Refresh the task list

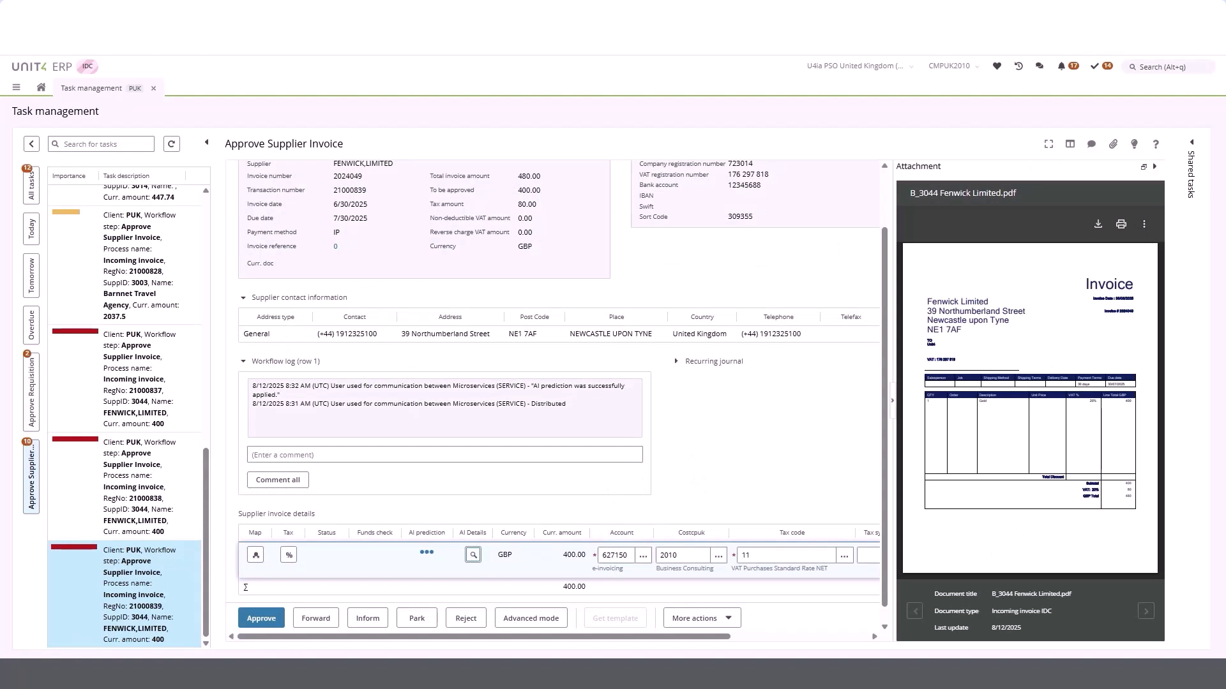tap(171, 144)
